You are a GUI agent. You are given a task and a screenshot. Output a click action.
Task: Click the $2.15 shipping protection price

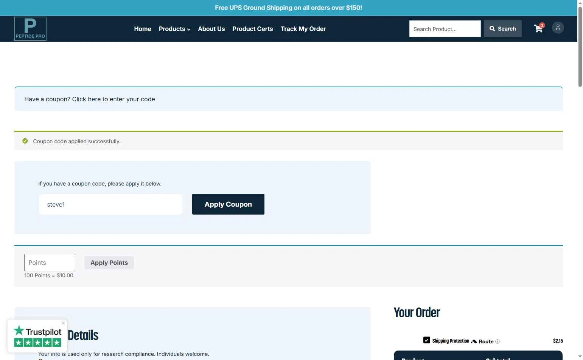click(x=558, y=341)
